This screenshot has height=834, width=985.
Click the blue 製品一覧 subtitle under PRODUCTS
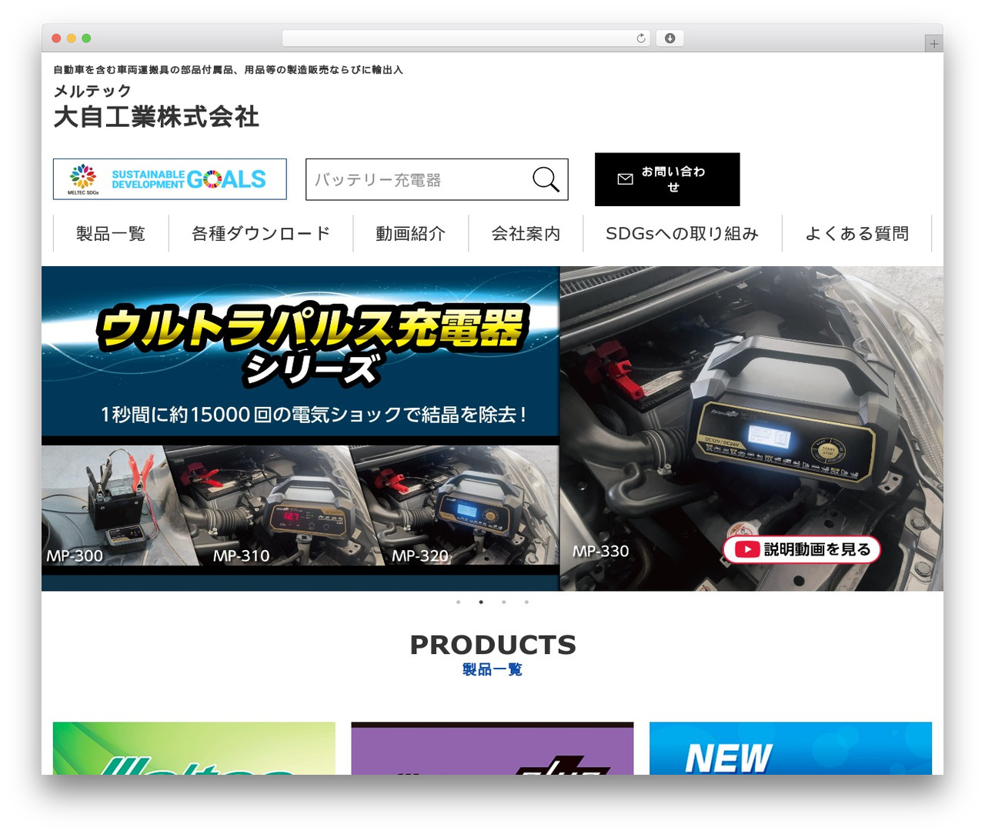pos(492,669)
